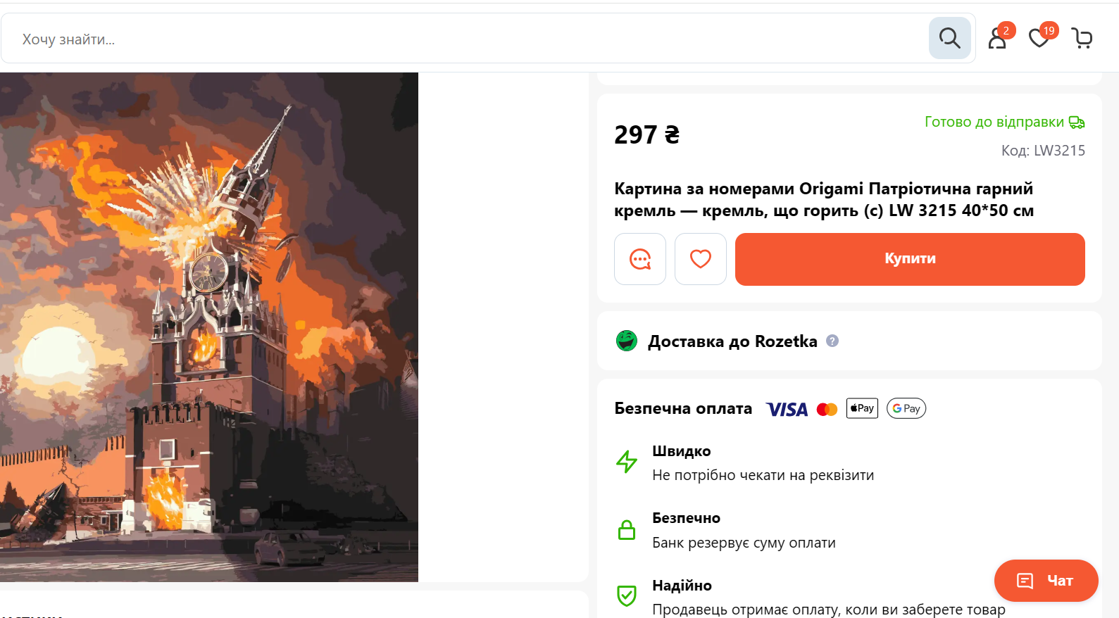The width and height of the screenshot is (1119, 618).
Task: Click the product code LW3215 text
Action: tap(1043, 151)
